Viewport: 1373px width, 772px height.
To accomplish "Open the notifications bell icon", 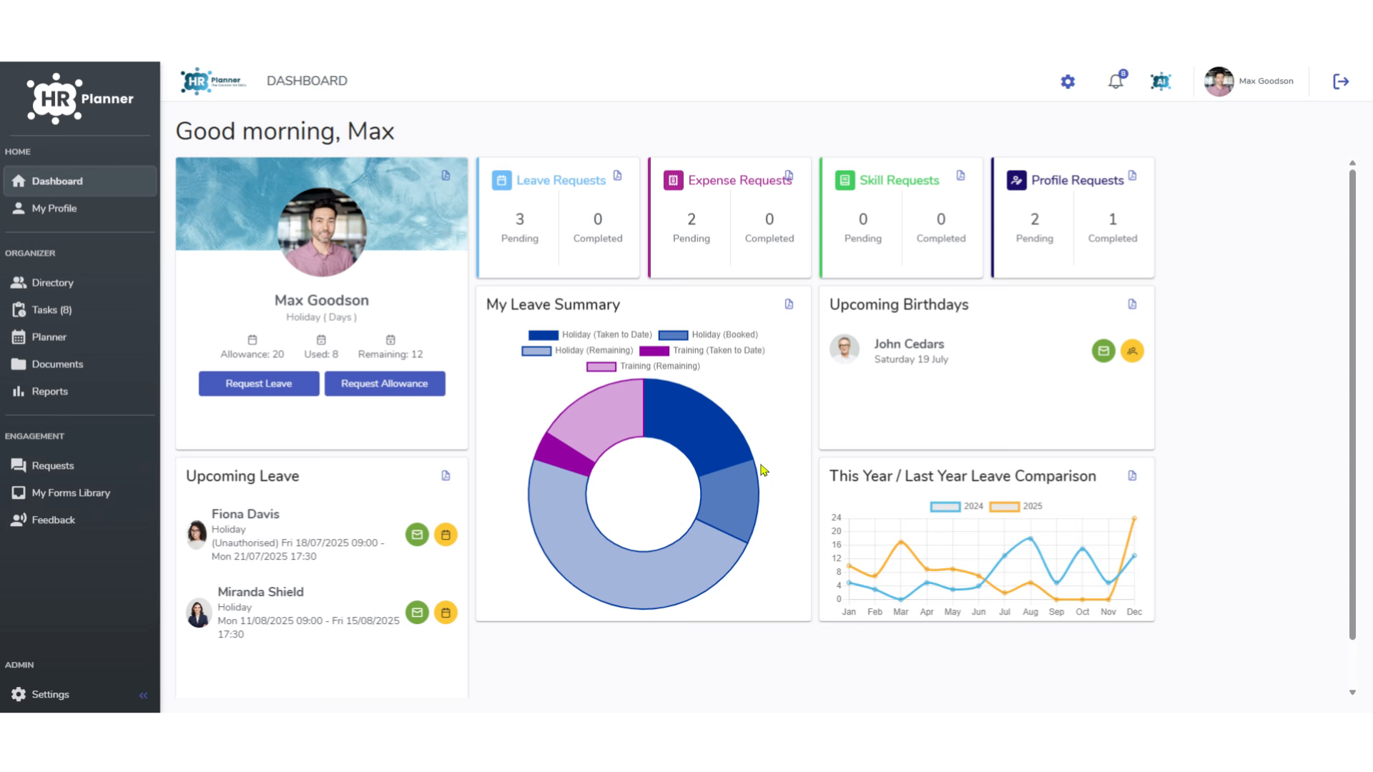I will pyautogui.click(x=1116, y=81).
